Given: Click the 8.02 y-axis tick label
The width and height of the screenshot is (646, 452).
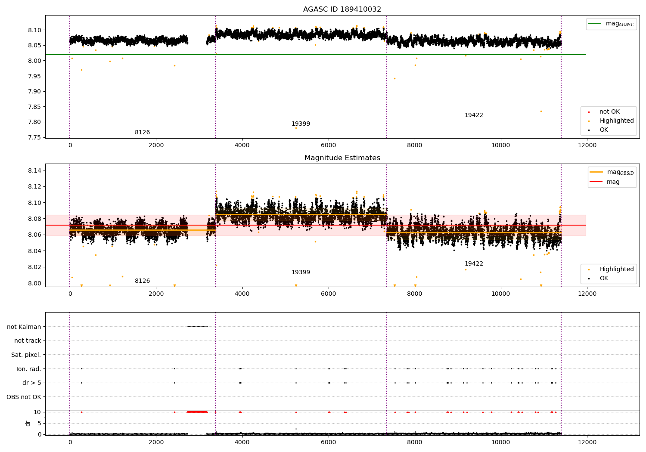Looking at the screenshot, I should pyautogui.click(x=34, y=267).
